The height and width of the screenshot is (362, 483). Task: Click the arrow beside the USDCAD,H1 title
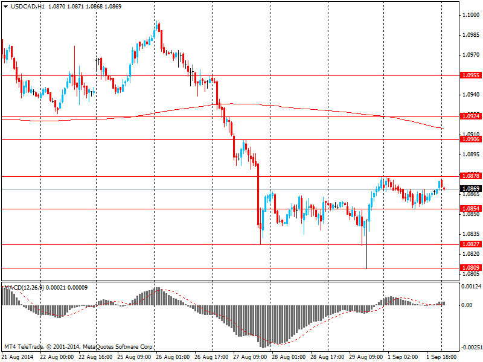[5, 6]
